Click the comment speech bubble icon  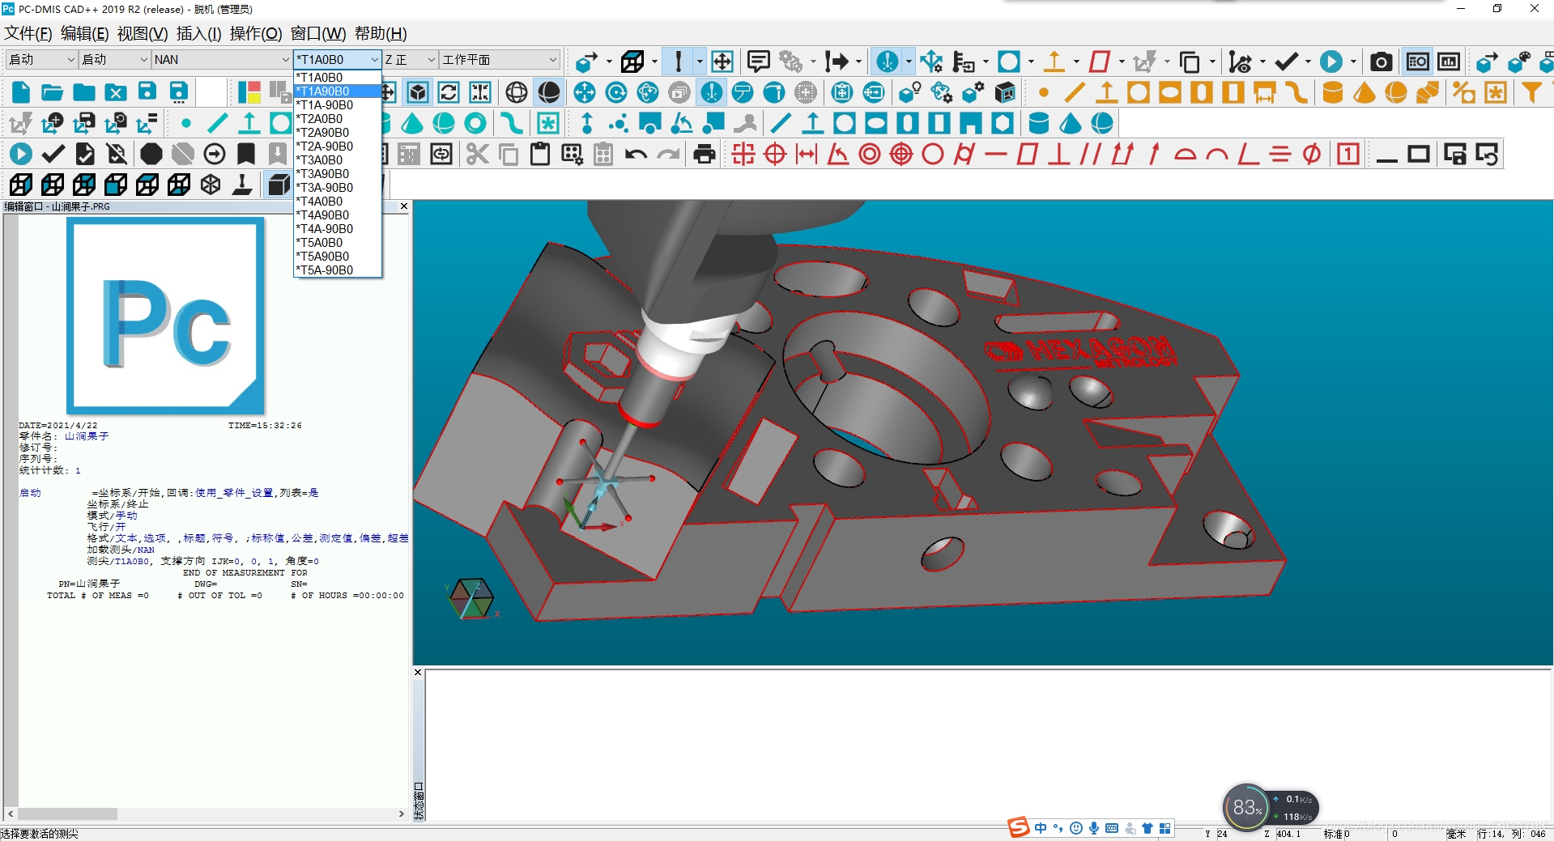759,62
